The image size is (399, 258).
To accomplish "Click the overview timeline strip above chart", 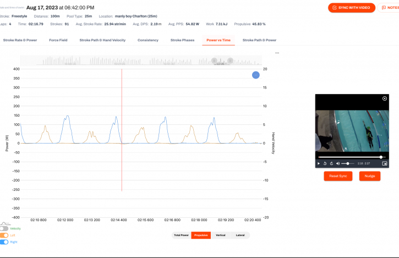I will 141,61.
